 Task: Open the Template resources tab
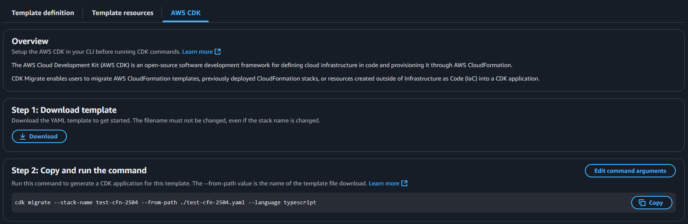pos(122,13)
